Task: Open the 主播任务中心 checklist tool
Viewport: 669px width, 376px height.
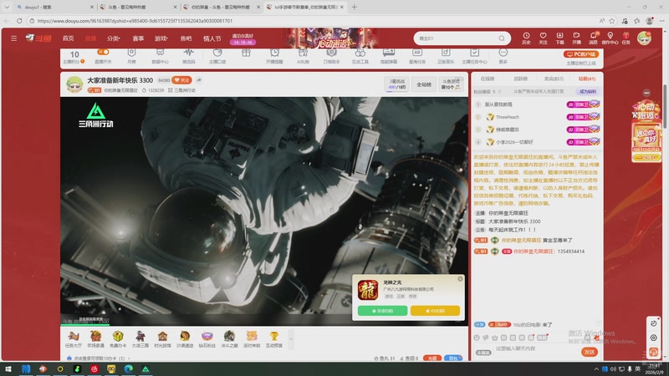Action: 474,56
